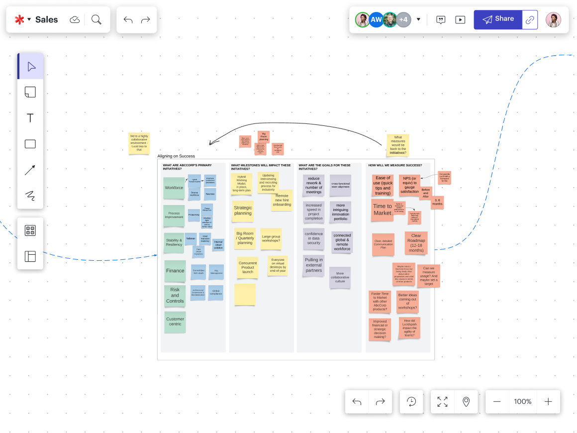Click the yellow 'Strategic planning' sticky note

click(243, 211)
